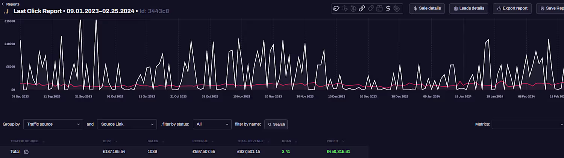Open the Metrics dropdown
This screenshot has width=564, height=158.
click(x=528, y=124)
